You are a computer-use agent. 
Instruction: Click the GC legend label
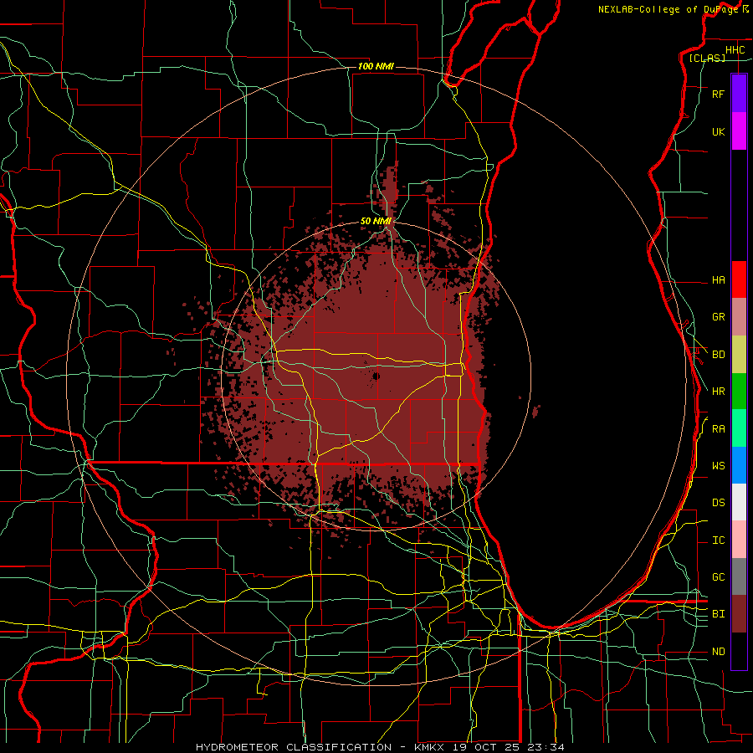718,576
